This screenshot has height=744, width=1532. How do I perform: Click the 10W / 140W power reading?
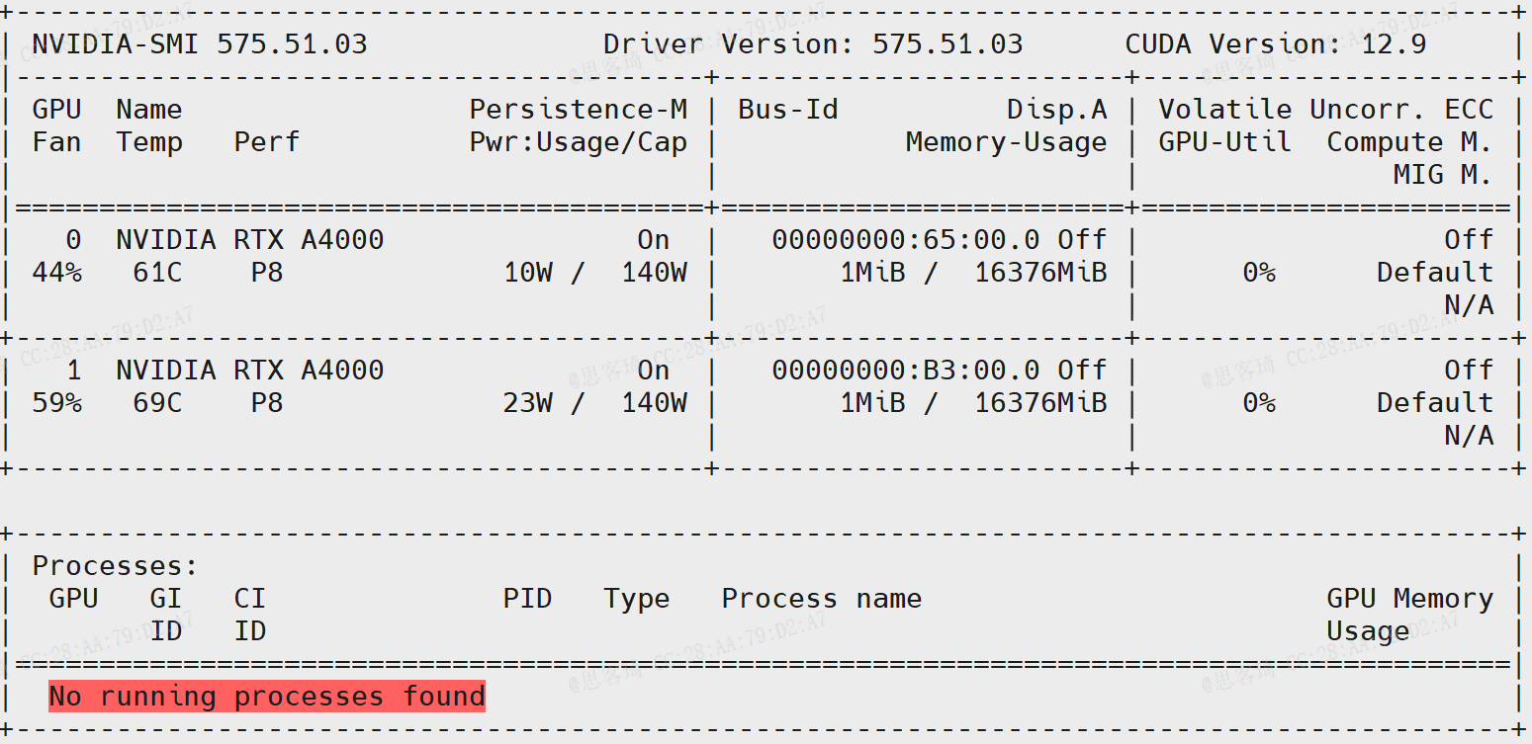pos(595,273)
